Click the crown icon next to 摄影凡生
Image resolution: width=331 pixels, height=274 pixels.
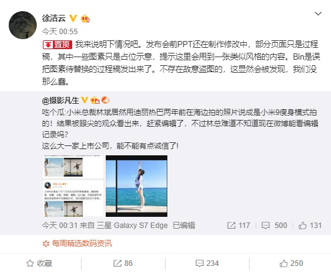point(95,100)
